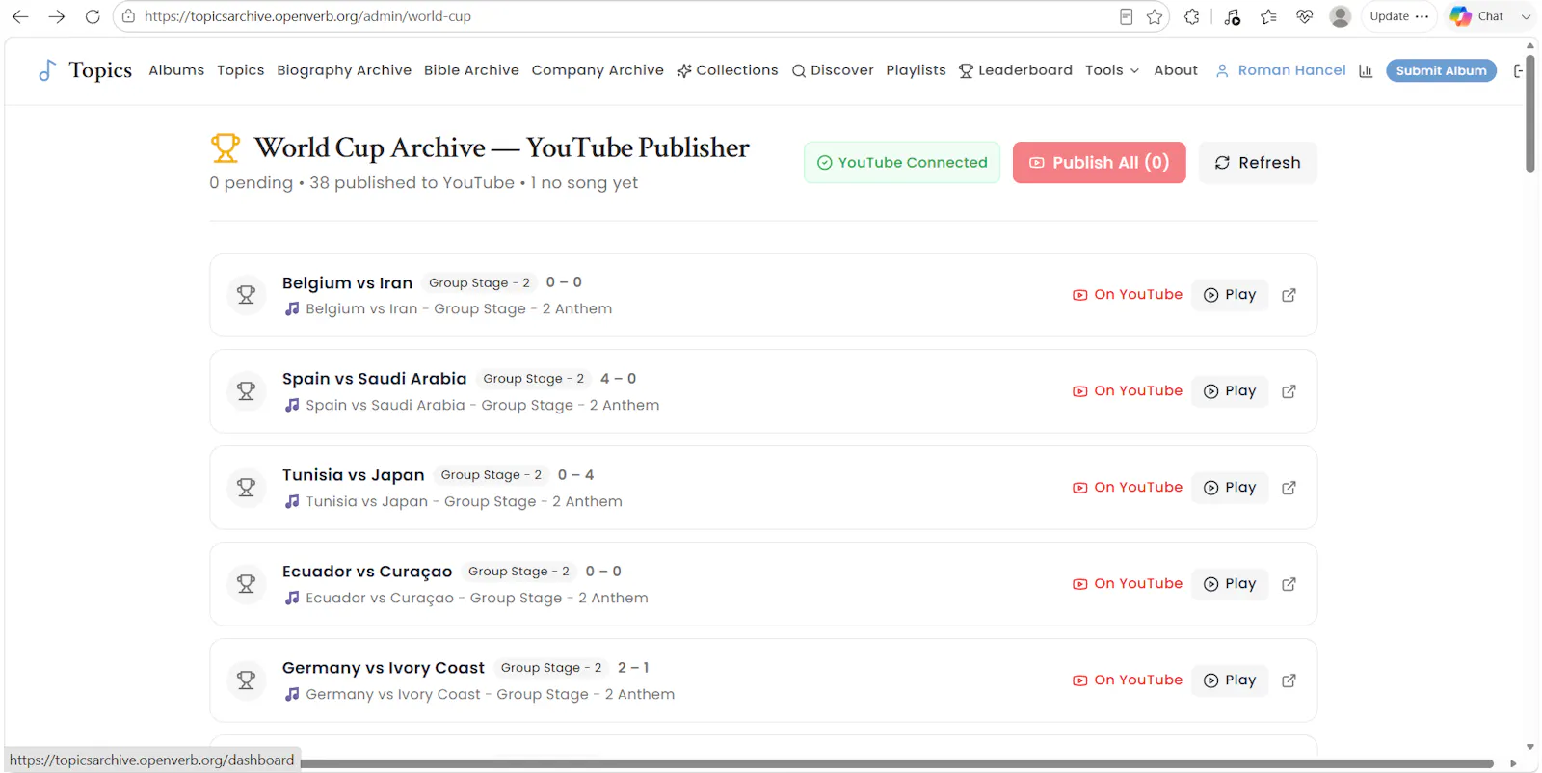
Task: Play the Germany vs Ivory Coast anthem
Action: coord(1230,680)
